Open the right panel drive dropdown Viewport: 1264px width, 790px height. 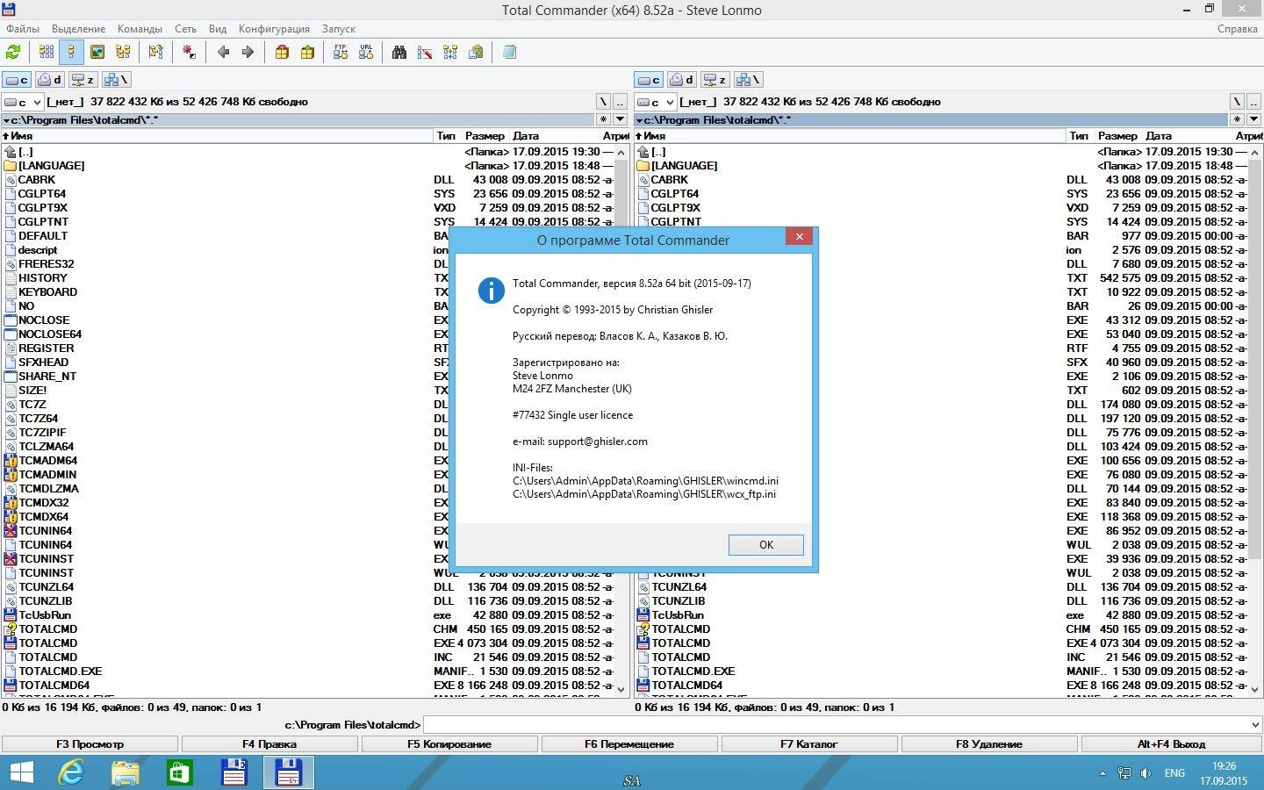point(656,102)
